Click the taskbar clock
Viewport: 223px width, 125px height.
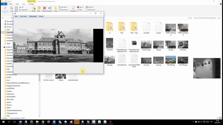pyautogui.click(x=217, y=122)
